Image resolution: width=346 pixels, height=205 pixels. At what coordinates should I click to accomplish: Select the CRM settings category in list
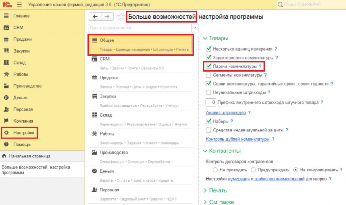141,63
